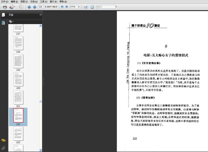Open the comments panel icon

[3, 141]
